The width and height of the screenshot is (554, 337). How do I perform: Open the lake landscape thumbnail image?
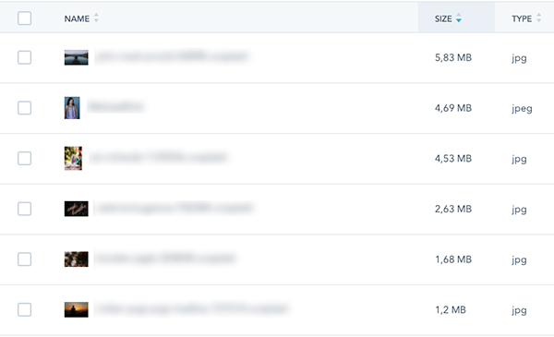click(x=77, y=57)
